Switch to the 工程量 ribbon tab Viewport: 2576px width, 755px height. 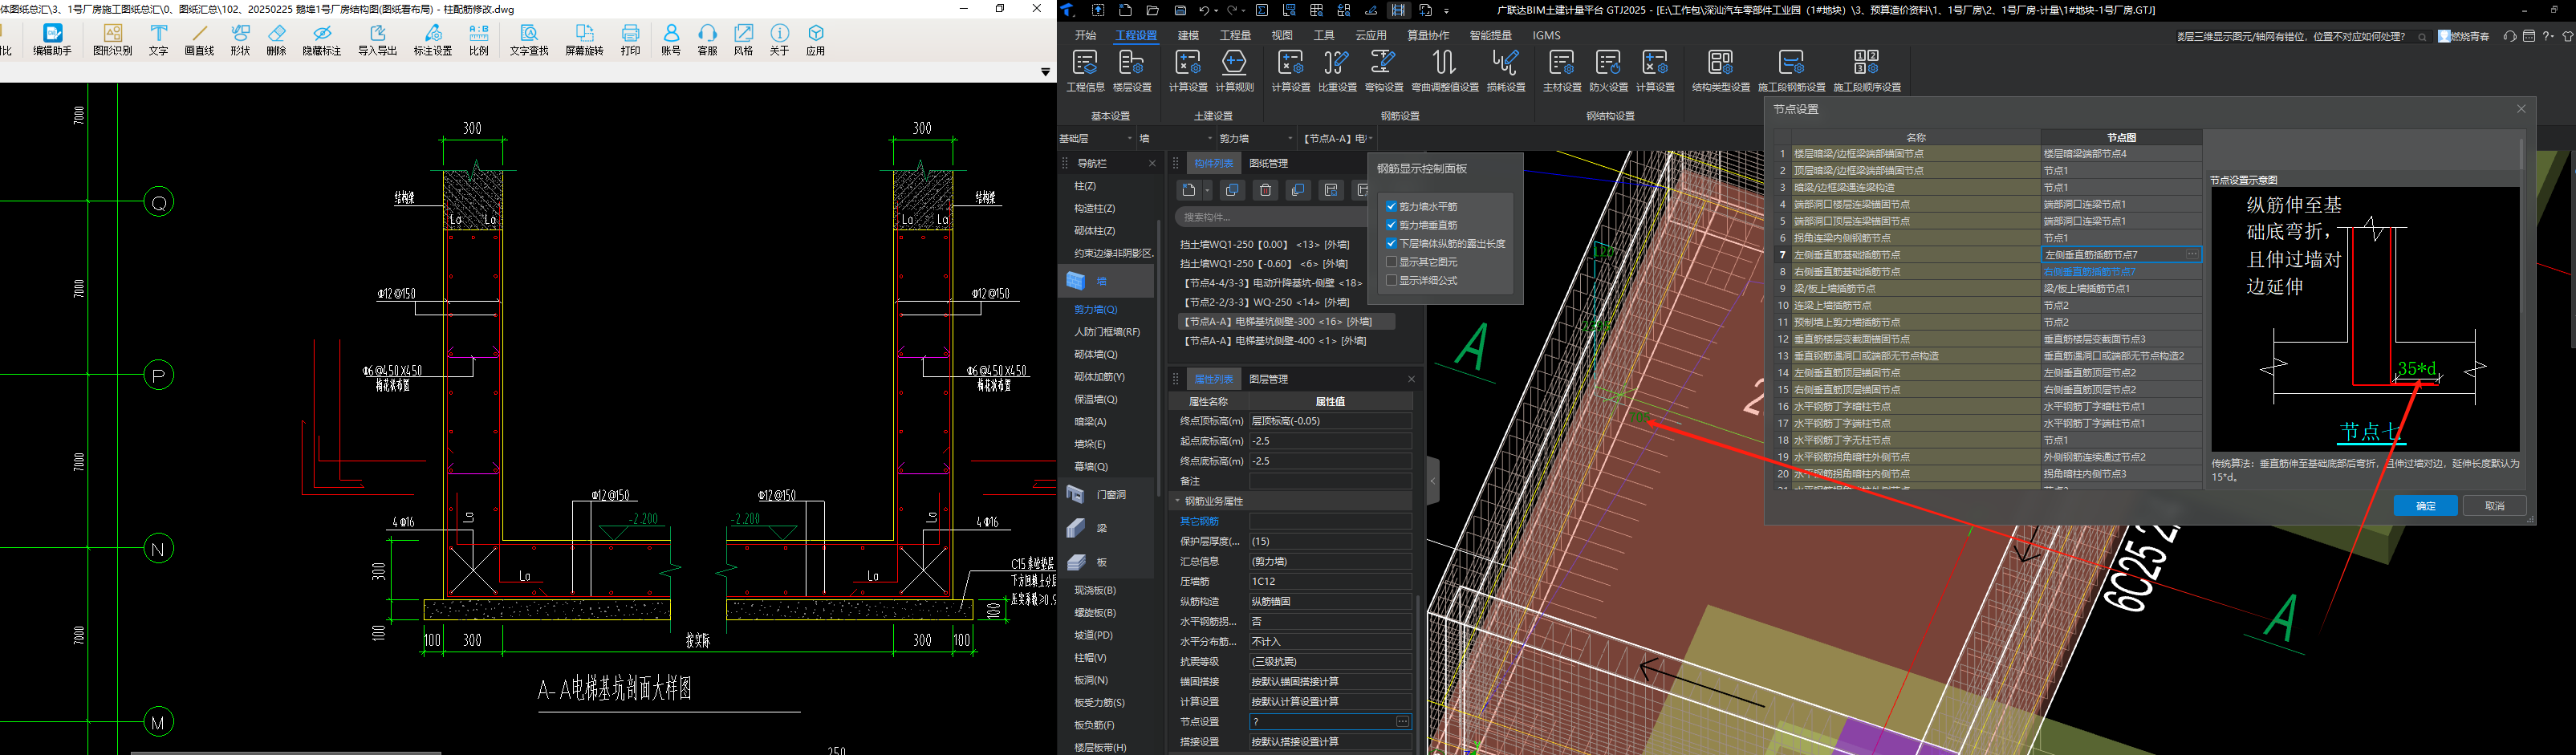pos(1235,35)
